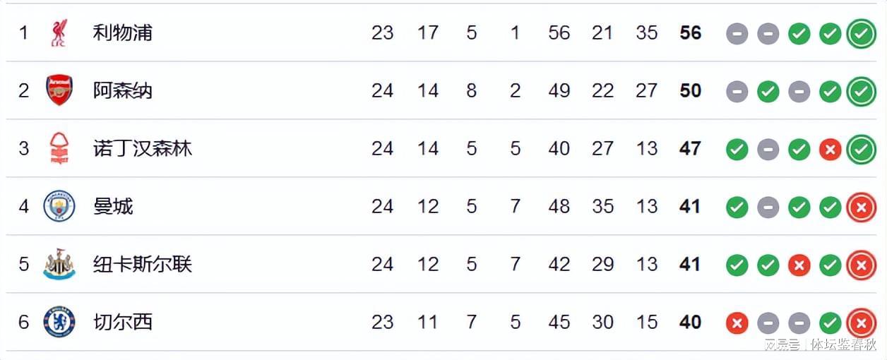Click the Newcastle United club crest
The height and width of the screenshot is (360, 887).
click(x=59, y=264)
